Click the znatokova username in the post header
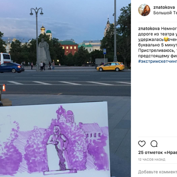This screenshot has height=177, width=177. pos(164,7)
